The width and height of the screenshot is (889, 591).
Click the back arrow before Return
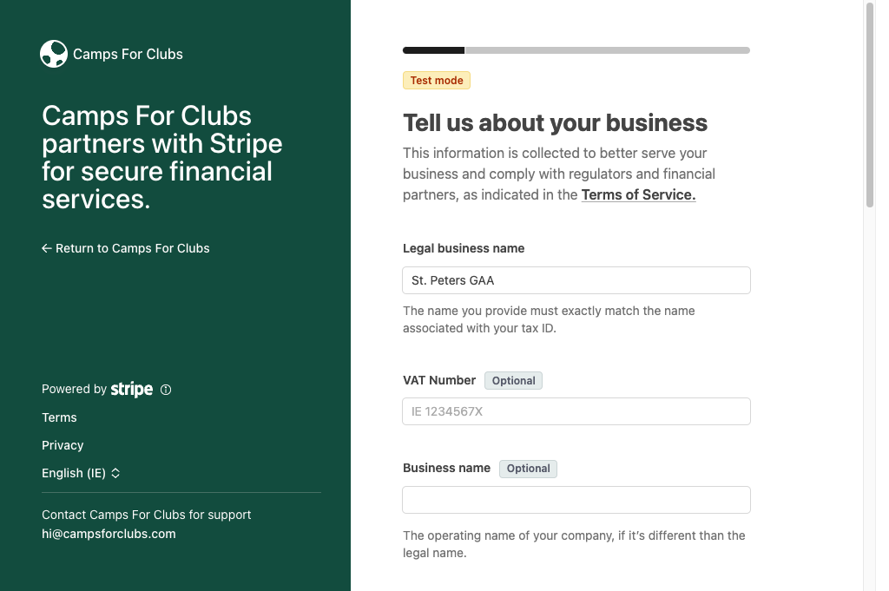click(x=47, y=248)
